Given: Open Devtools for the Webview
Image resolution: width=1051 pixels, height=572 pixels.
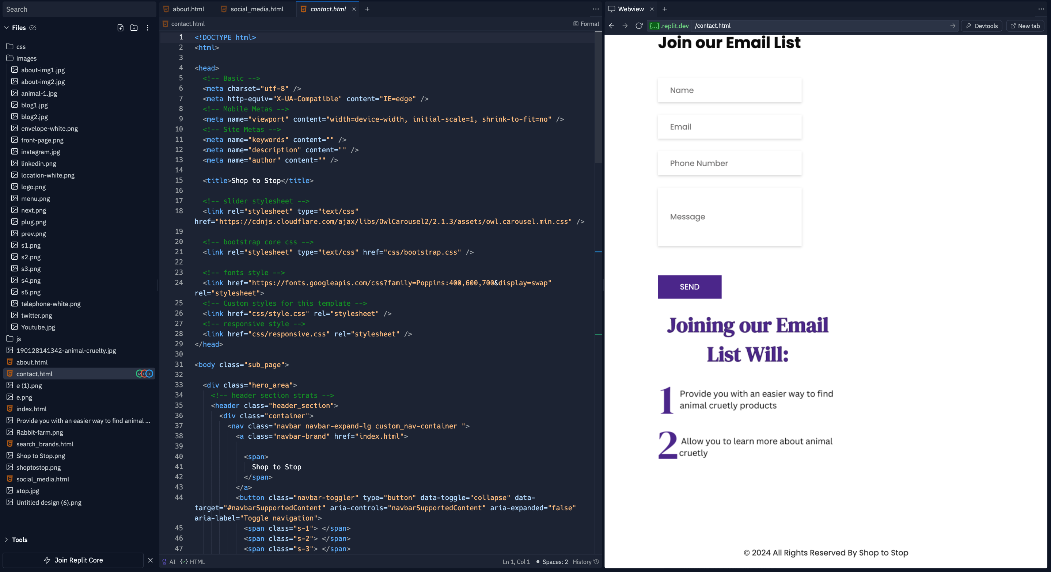Looking at the screenshot, I should [x=981, y=25].
